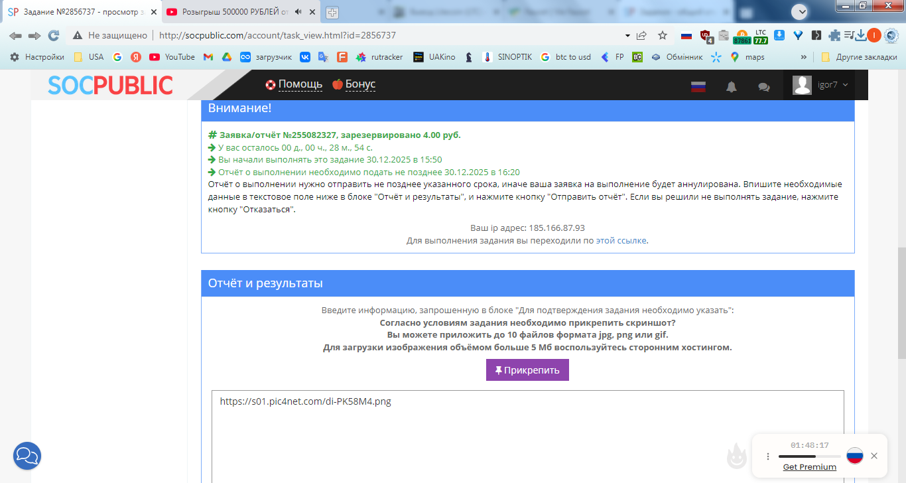The height and width of the screenshot is (483, 906).
Task: Open the media control playlist icon
Action: [848, 36]
